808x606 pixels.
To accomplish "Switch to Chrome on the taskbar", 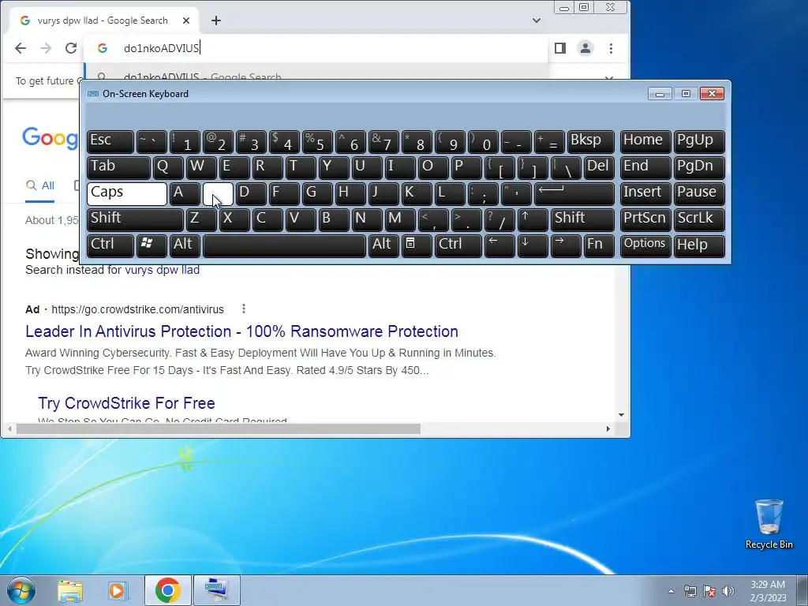I will (x=167, y=590).
